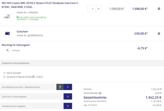Click the question mark help button

pyautogui.click(x=60, y=87)
